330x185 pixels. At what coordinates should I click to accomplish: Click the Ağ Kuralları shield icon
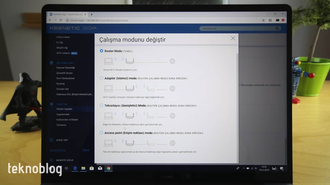(51, 63)
